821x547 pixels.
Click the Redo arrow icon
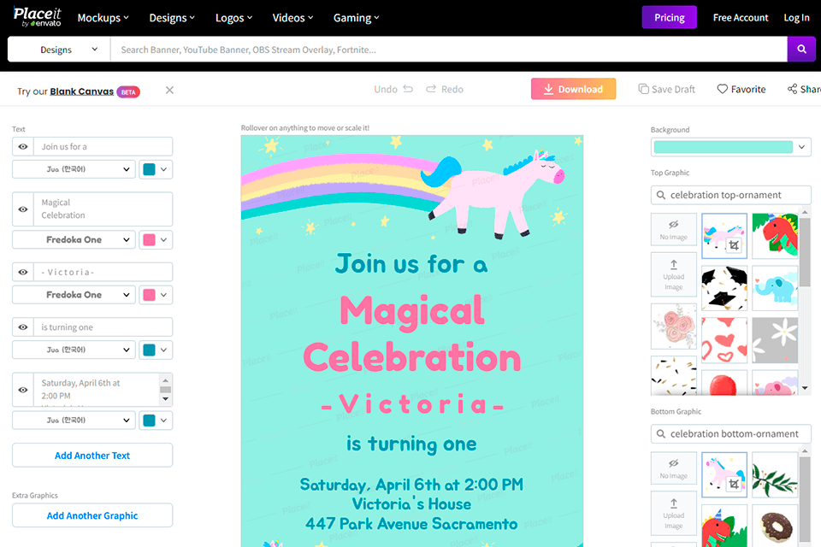(x=431, y=89)
